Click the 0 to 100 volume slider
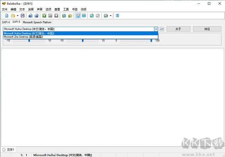 (x=136, y=41)
